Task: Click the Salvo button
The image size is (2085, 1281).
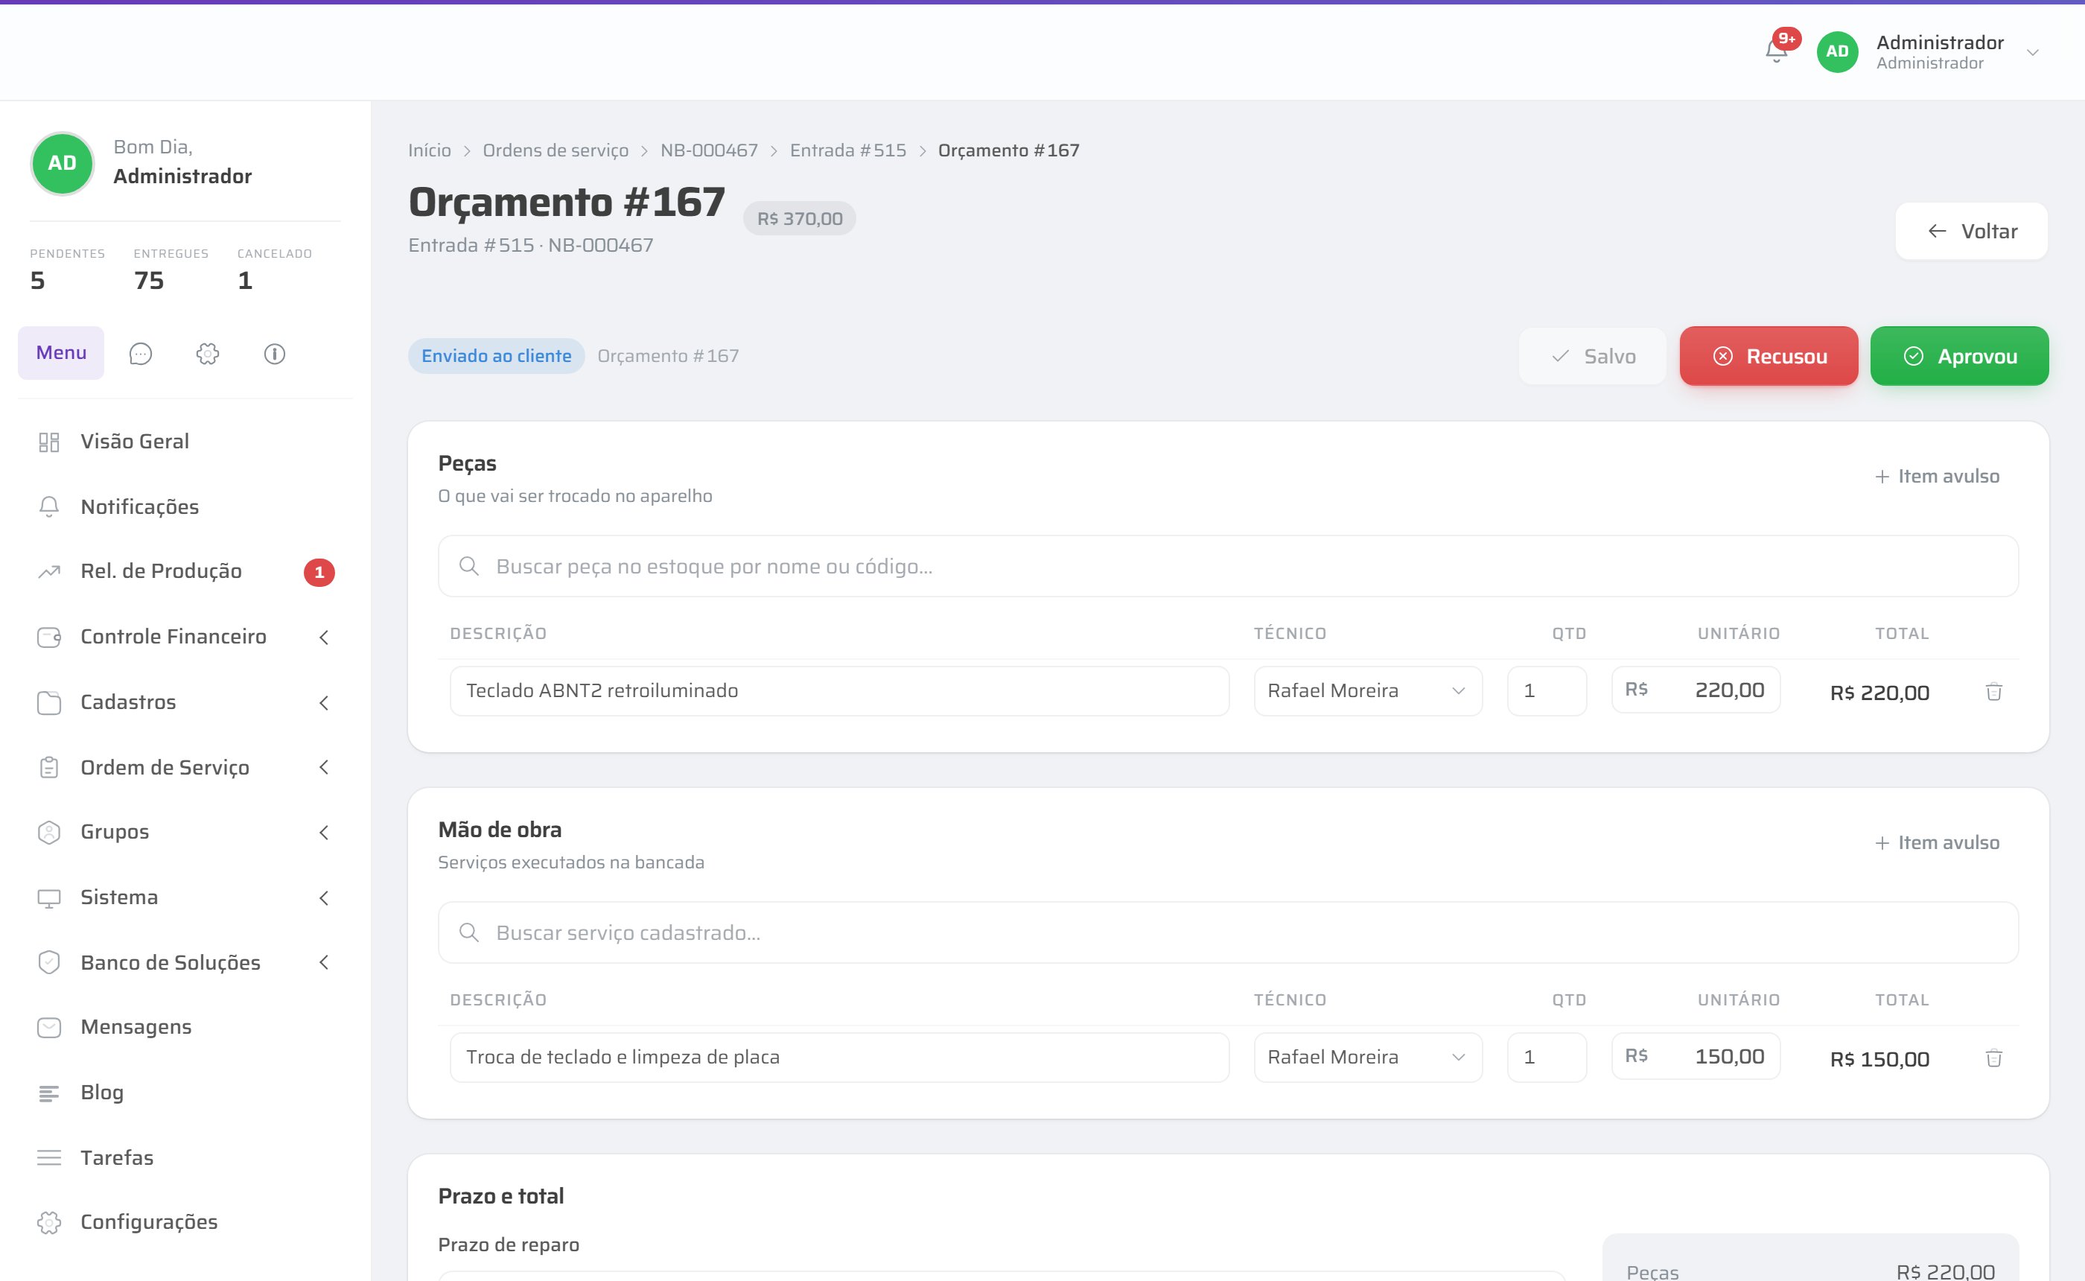Action: pyautogui.click(x=1592, y=357)
